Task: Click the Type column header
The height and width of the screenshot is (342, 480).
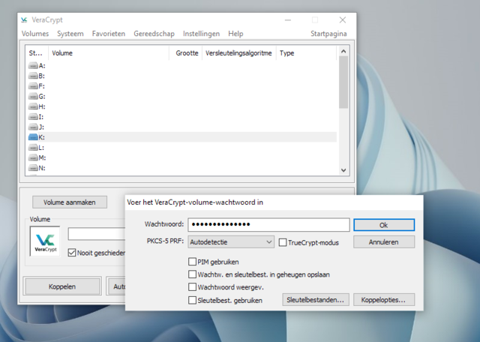Action: tap(307, 53)
